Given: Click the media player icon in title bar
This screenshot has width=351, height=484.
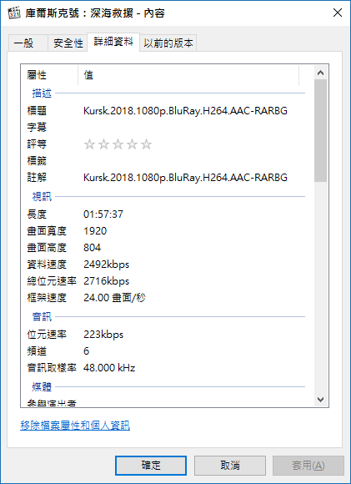Looking at the screenshot, I should [x=14, y=13].
